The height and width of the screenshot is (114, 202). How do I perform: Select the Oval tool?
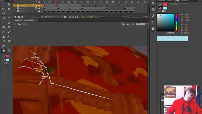(x=3, y=27)
